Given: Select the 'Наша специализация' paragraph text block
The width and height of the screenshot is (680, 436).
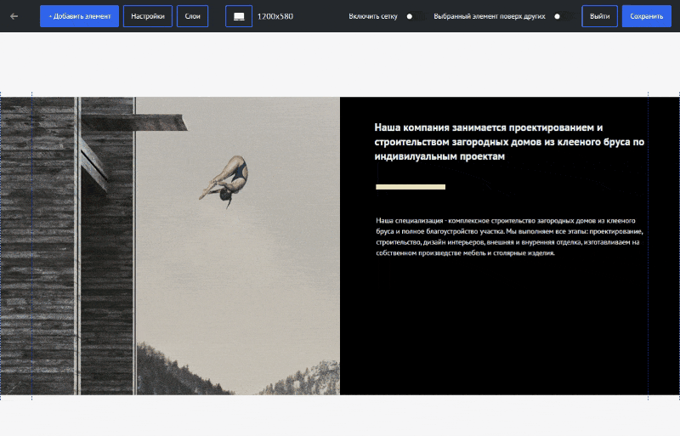Looking at the screenshot, I should point(508,236).
